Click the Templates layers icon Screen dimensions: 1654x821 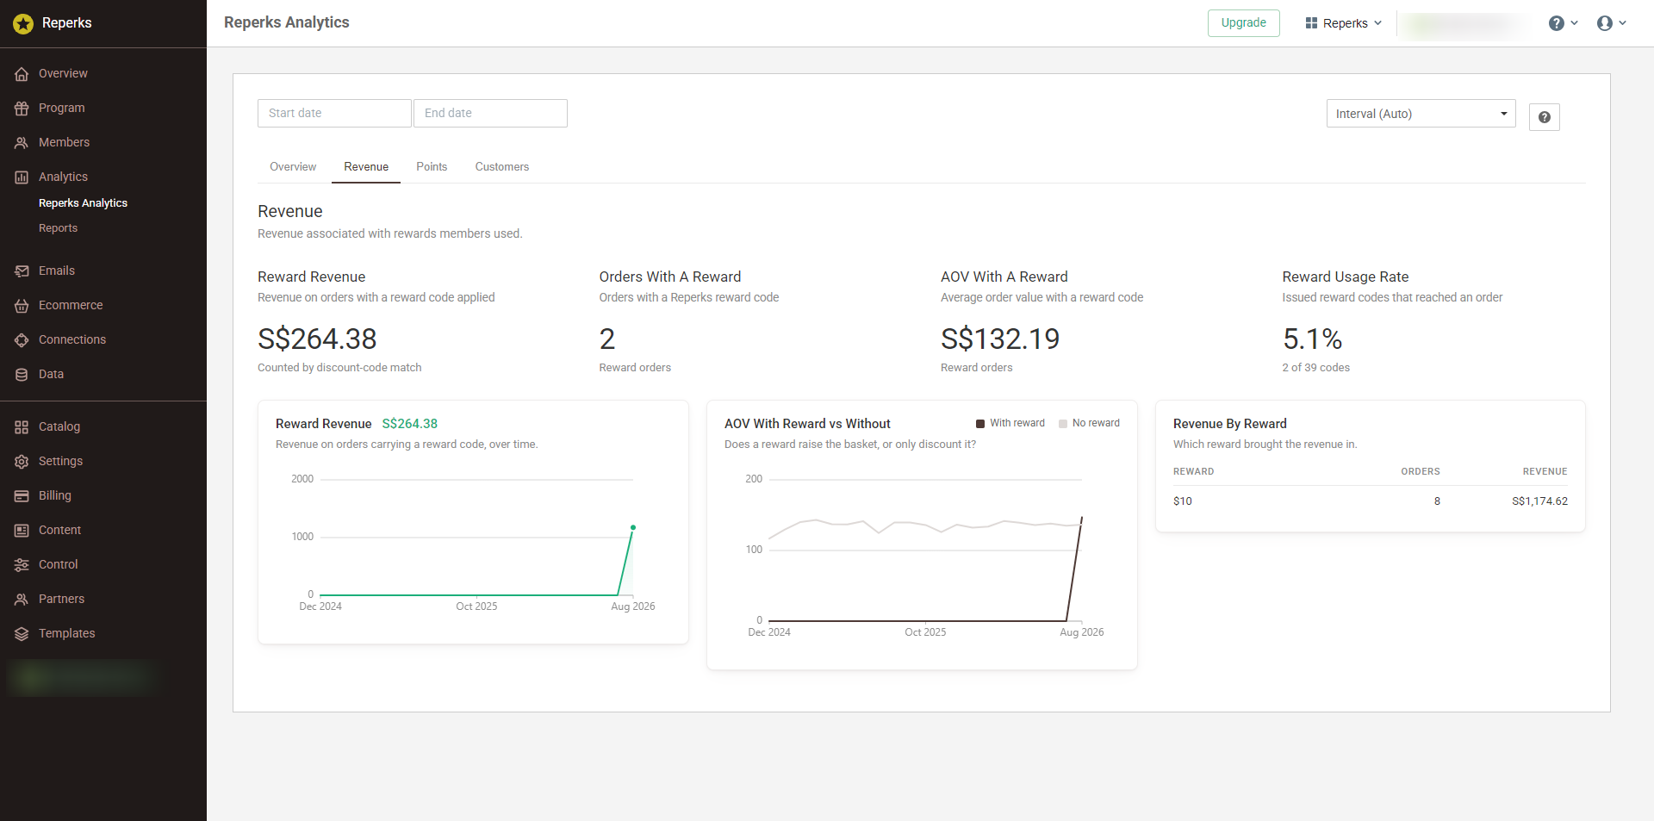22,634
